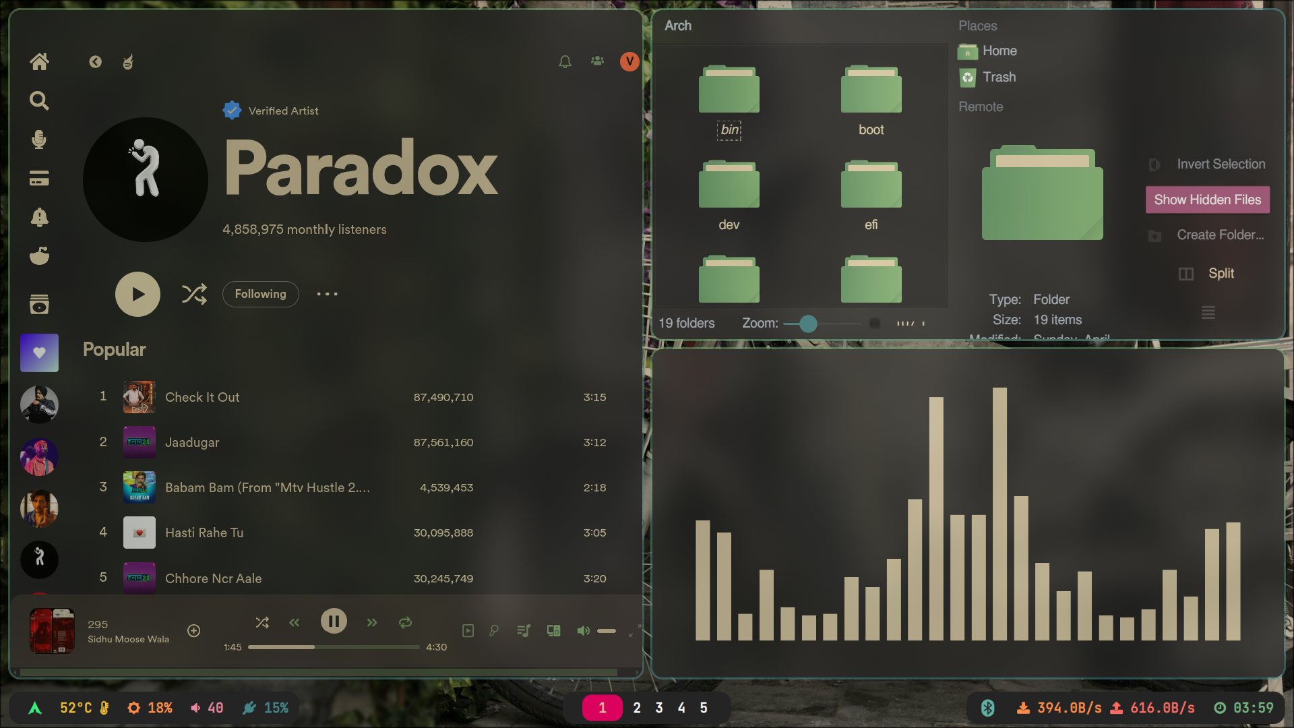Open the play queue icon
1294x728 pixels.
(524, 631)
